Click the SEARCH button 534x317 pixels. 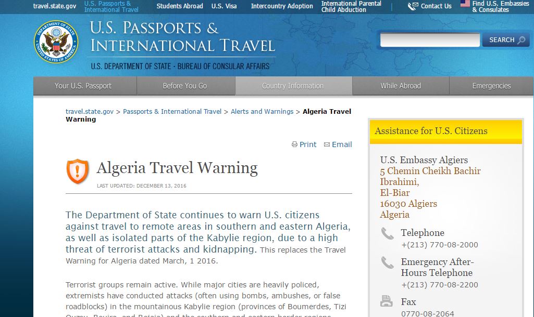tap(506, 39)
